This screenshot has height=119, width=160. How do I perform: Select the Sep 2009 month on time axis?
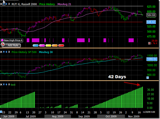(84, 116)
